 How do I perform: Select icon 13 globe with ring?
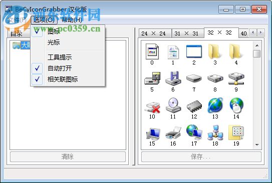click(x=215, y=105)
